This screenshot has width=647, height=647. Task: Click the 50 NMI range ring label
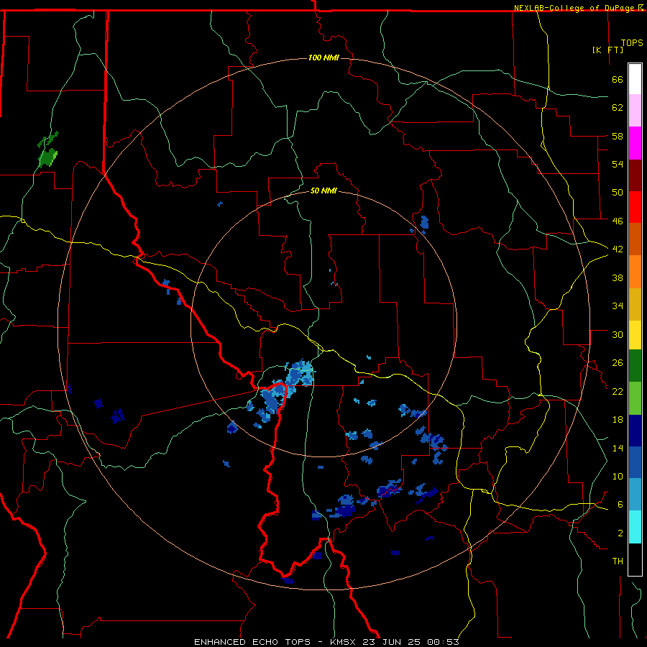[x=323, y=191]
